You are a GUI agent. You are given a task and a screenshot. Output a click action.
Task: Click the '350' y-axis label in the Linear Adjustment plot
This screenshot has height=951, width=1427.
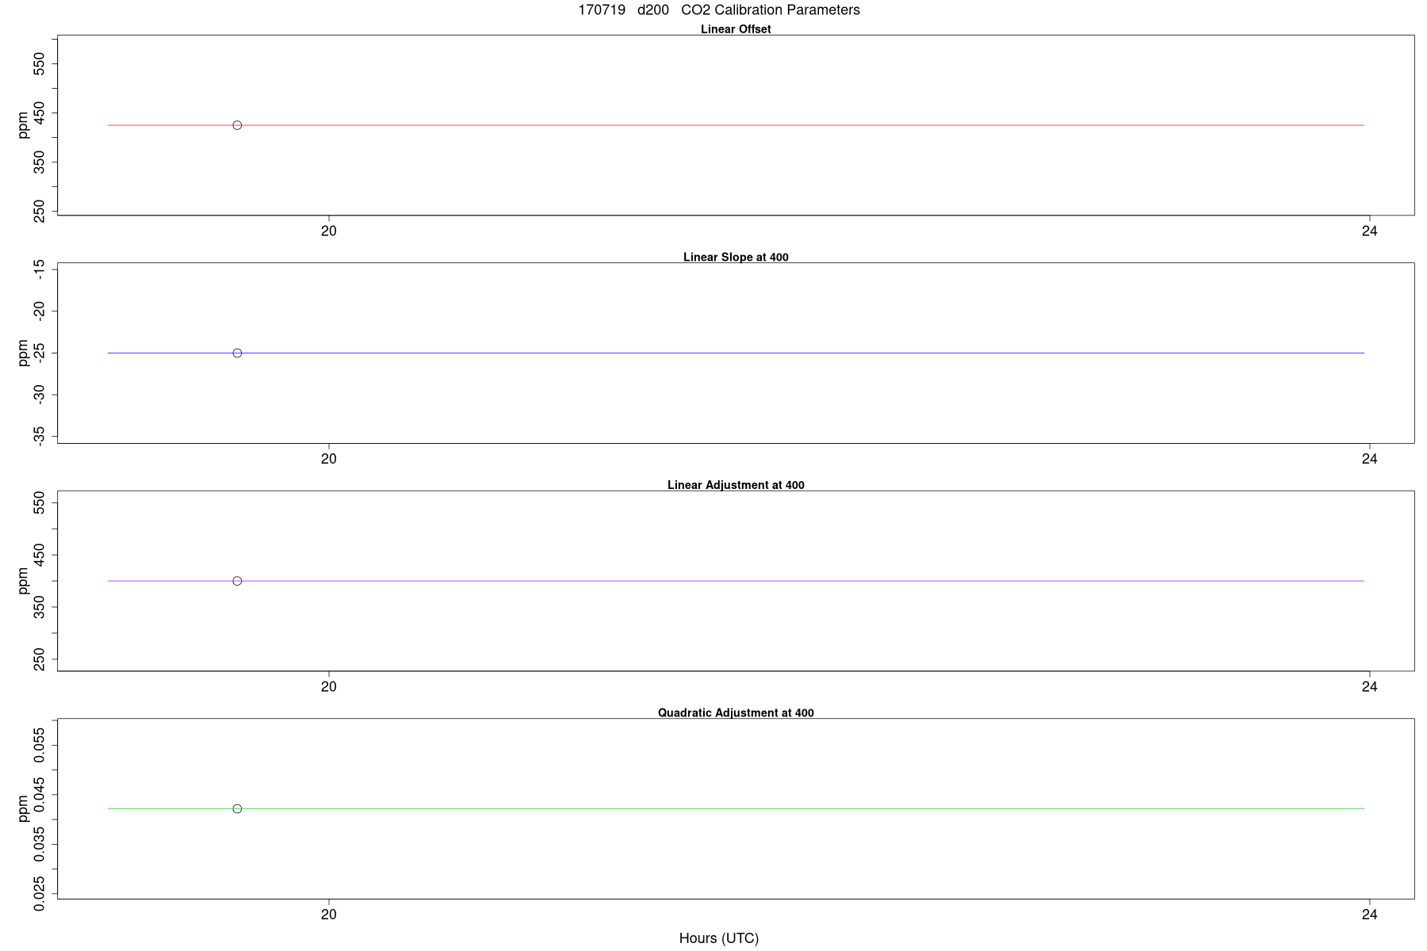[39, 607]
